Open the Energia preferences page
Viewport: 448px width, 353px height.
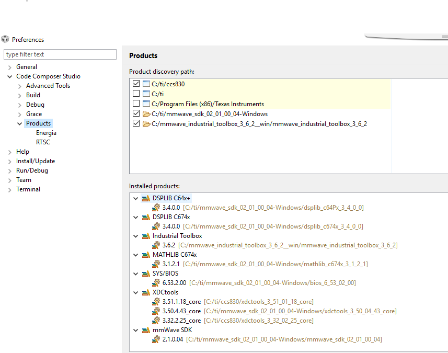coord(46,133)
